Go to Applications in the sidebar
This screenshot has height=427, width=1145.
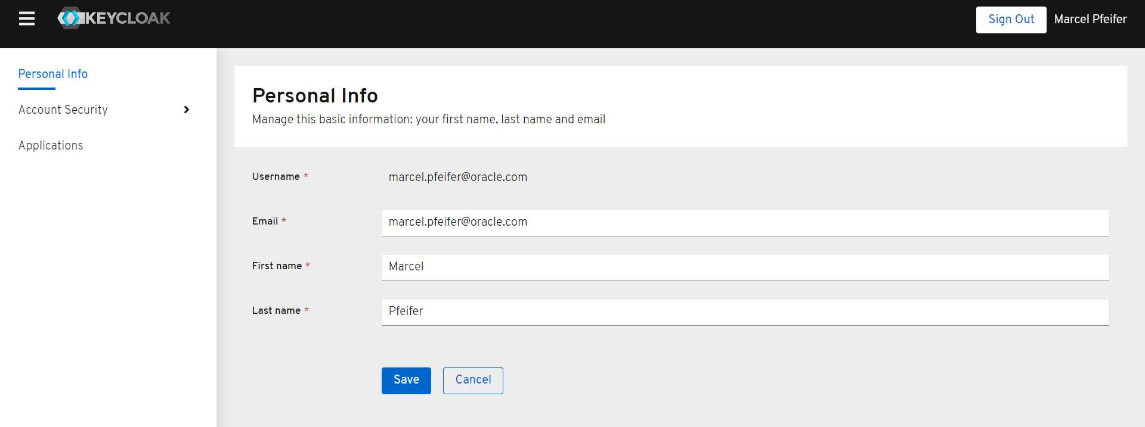[51, 145]
